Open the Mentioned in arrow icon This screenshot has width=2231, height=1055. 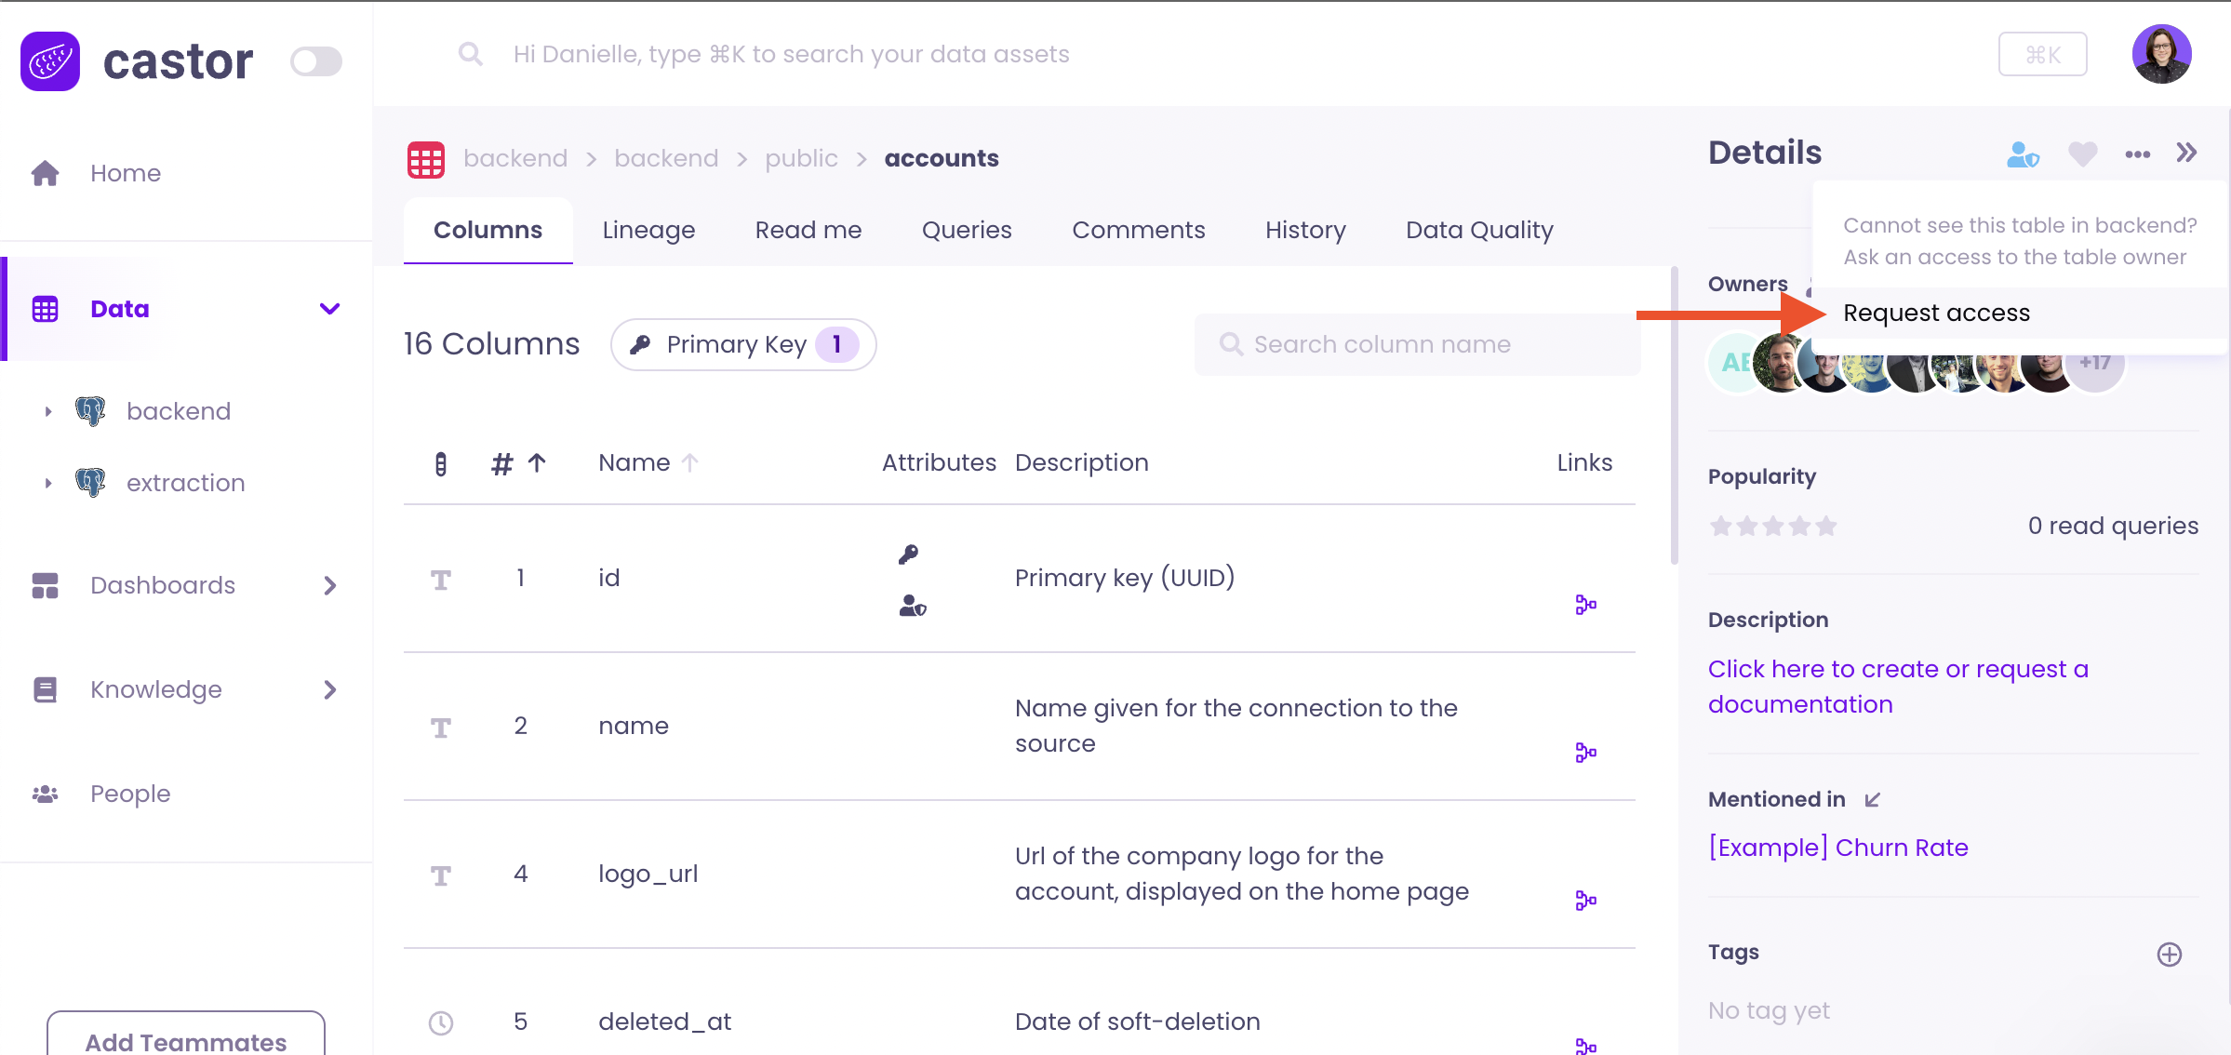tap(1873, 799)
